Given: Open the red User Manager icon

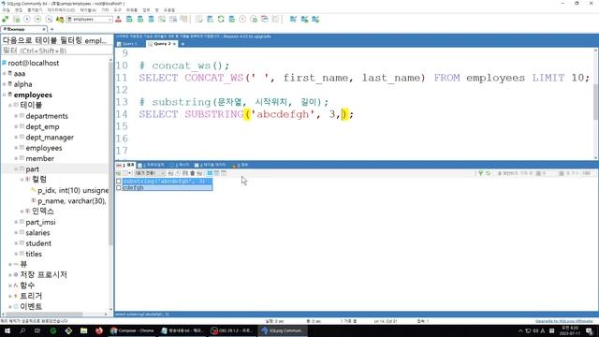Looking at the screenshot, I should pos(119,19).
